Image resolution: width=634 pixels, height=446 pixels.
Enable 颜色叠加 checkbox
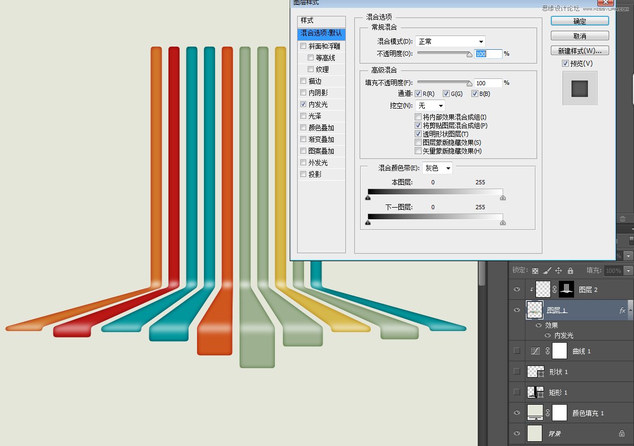pos(303,128)
